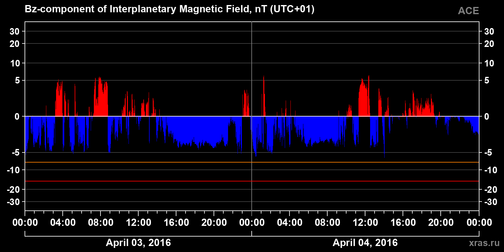Click the chart title 'Bz-component of Interplanetary Magnetic Field'
This screenshot has height=252, width=504.
coord(138,9)
